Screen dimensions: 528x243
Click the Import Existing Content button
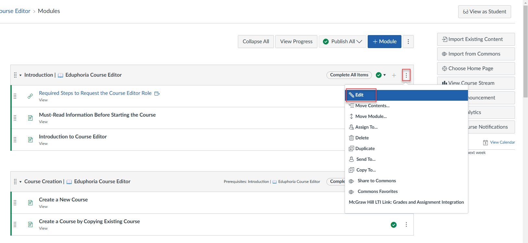click(475, 39)
